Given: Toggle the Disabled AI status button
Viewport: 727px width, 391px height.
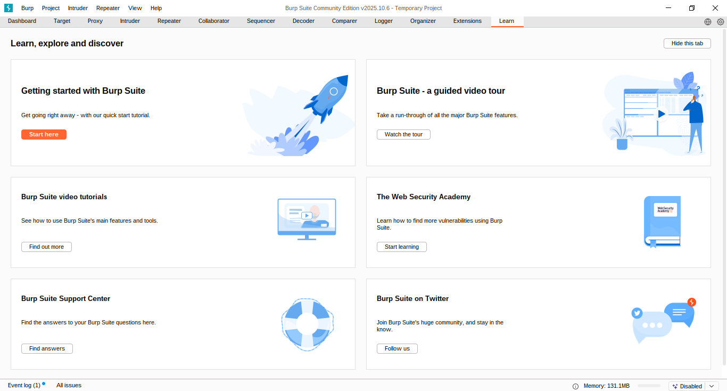Looking at the screenshot, I should click(x=687, y=386).
